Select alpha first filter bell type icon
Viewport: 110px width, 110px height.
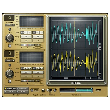[30, 33]
